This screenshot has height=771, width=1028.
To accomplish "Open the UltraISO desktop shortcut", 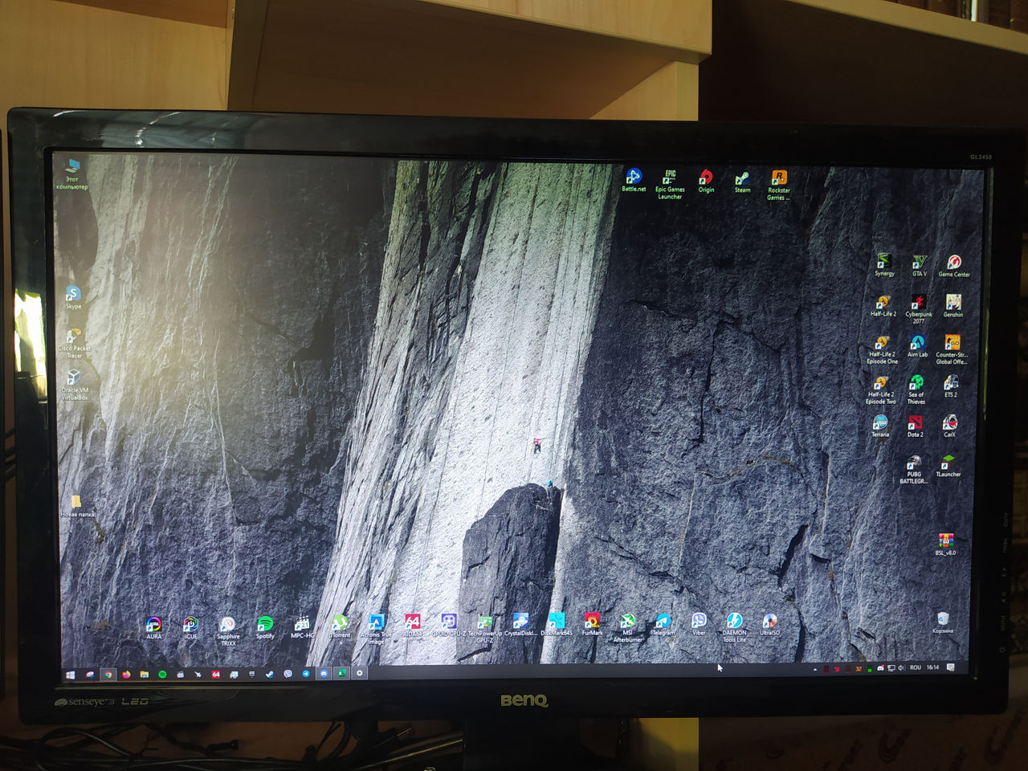I will click(769, 624).
